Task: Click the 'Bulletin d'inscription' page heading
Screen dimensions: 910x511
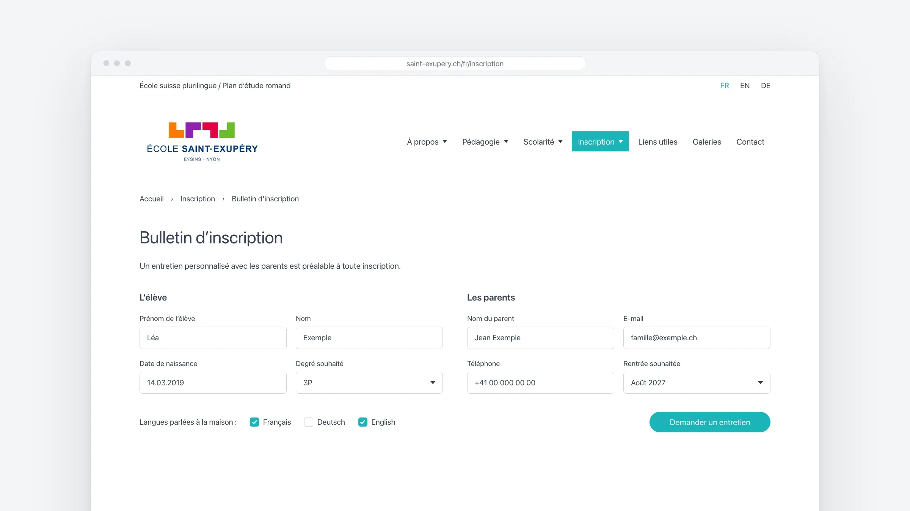Action: 211,238
